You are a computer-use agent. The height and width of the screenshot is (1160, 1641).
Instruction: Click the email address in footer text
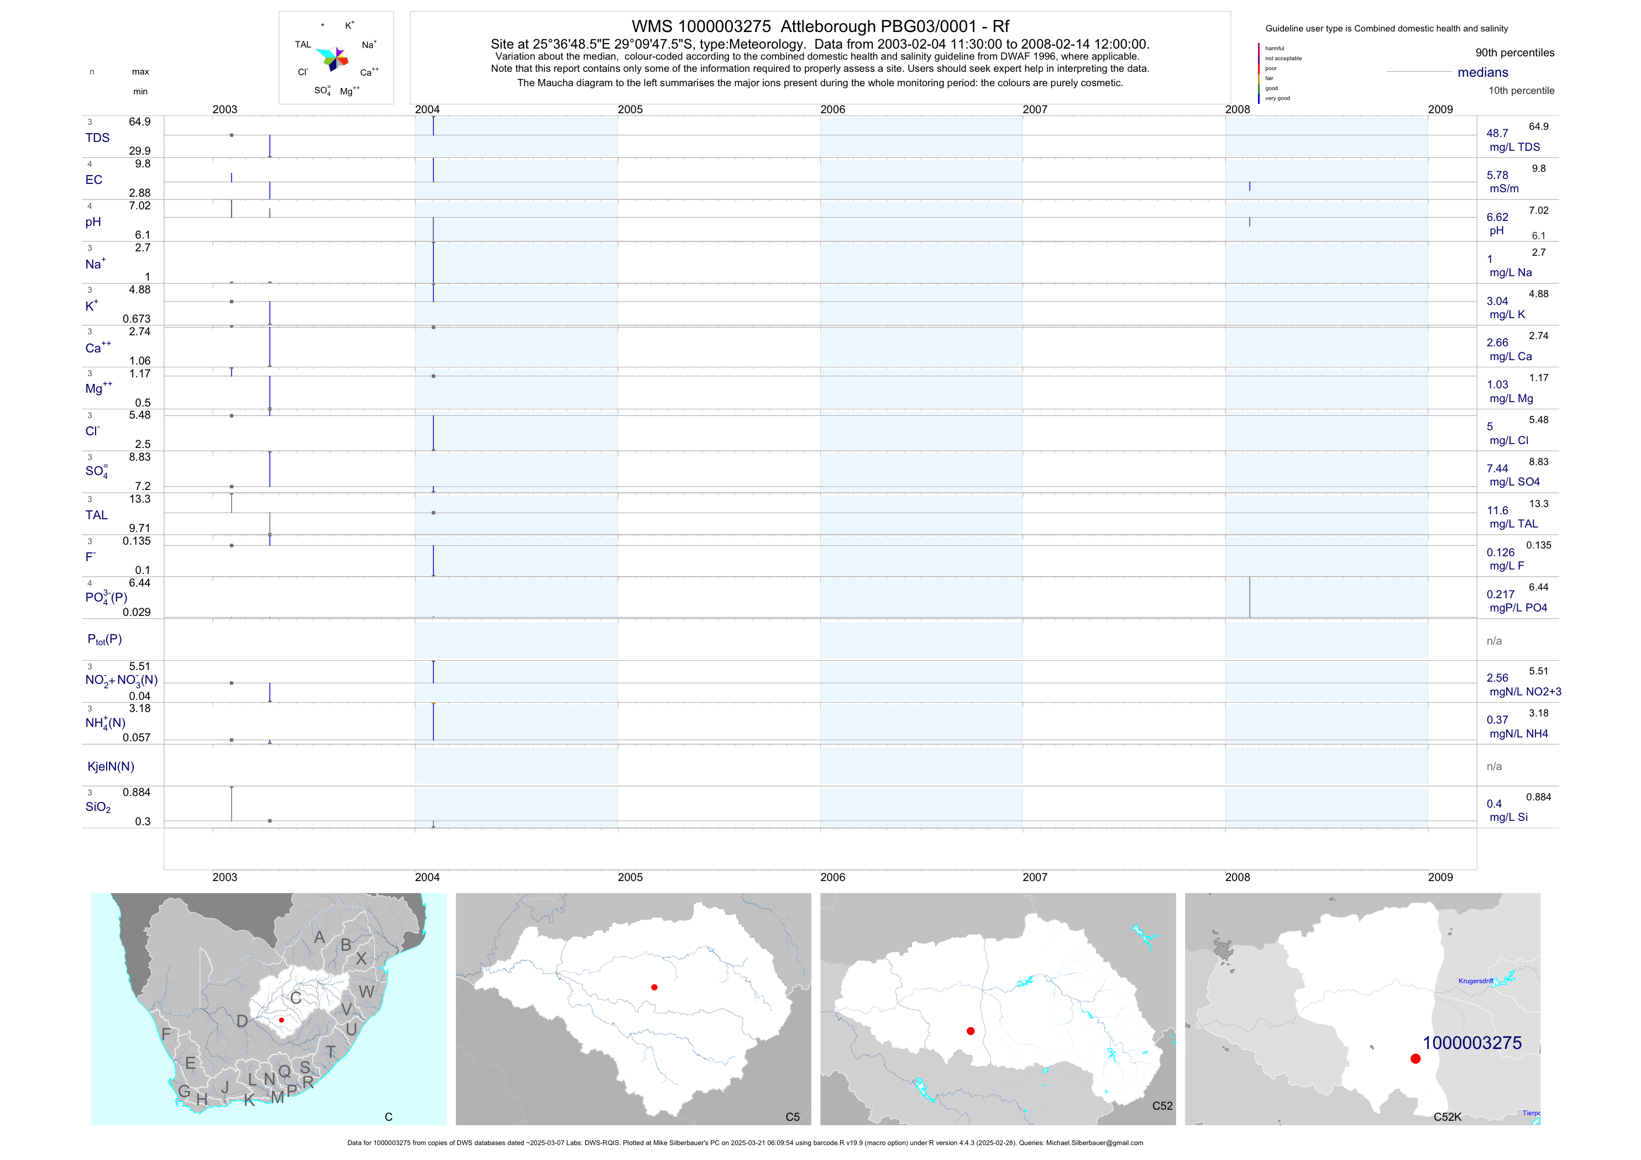(x=1094, y=1143)
